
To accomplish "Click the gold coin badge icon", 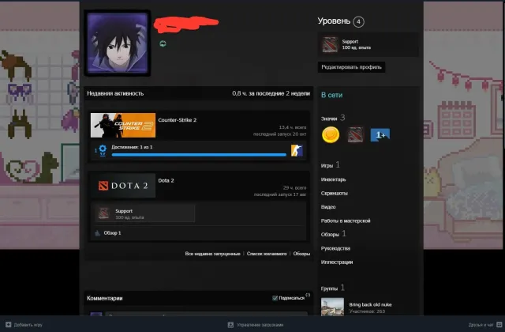I will pyautogui.click(x=331, y=135).
